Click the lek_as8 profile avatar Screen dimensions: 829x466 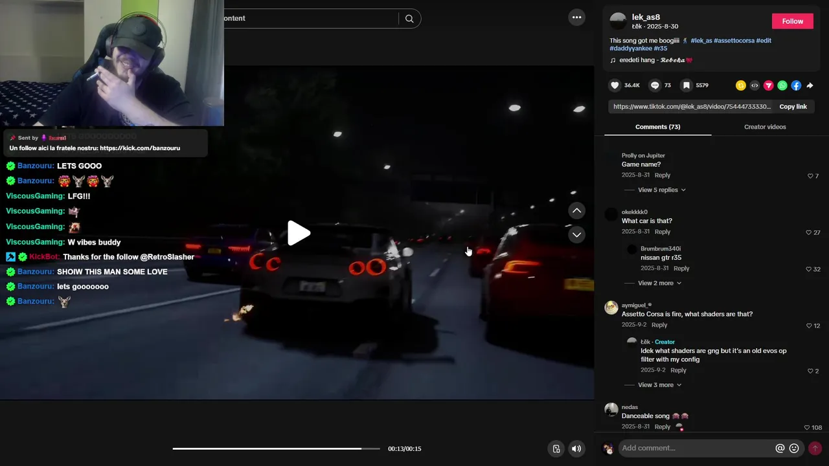[x=619, y=21]
